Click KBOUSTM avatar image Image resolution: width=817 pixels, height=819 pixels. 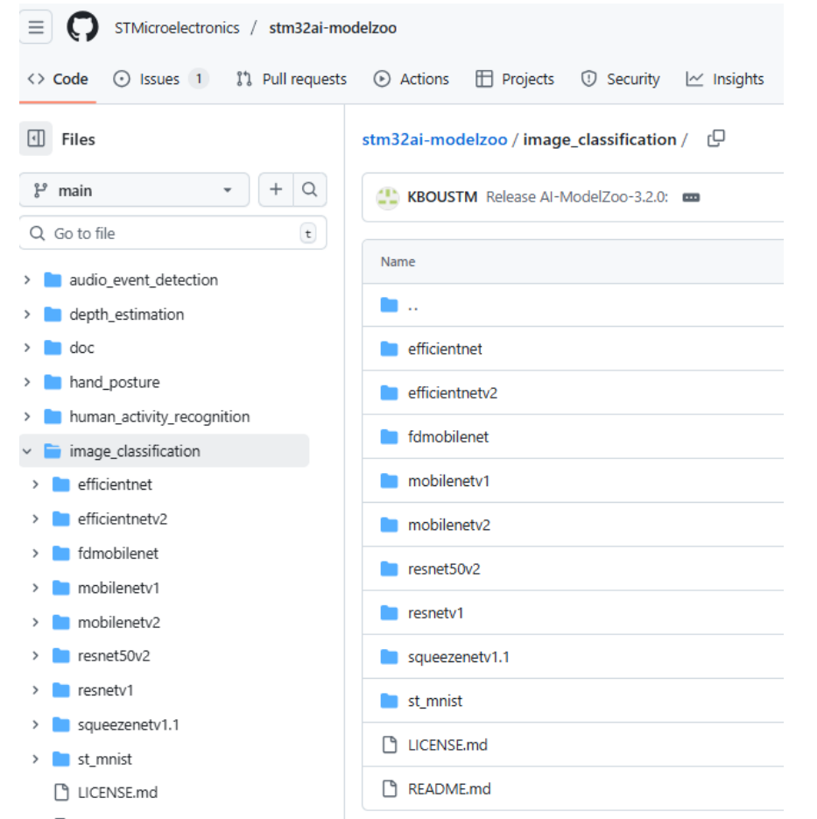[x=388, y=197]
